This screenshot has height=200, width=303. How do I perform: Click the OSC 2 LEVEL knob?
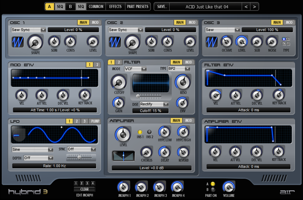coord(190,42)
